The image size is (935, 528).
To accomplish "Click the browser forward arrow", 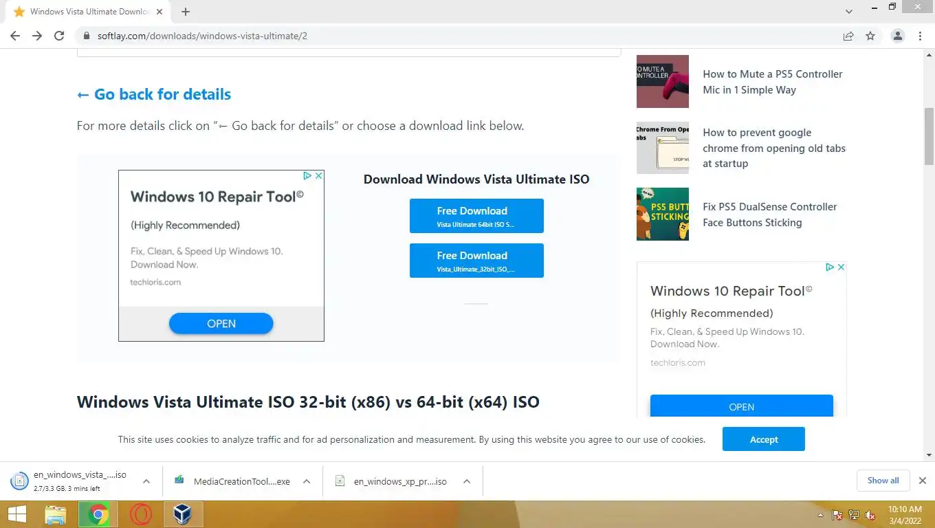I will (37, 36).
